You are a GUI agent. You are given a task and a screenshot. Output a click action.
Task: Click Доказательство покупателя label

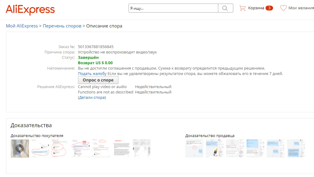37,136
